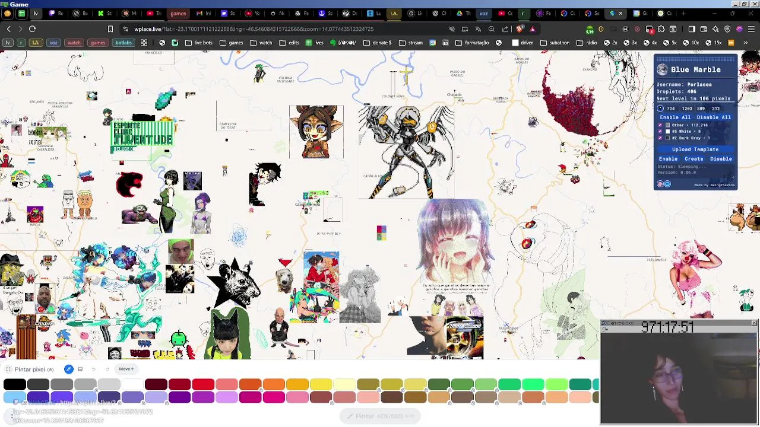
Task: Open the 'watch' bookmark folder
Action: (261, 43)
